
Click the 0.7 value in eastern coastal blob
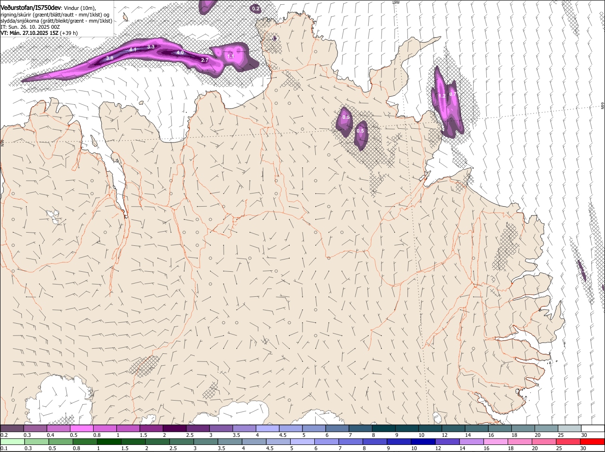click(x=453, y=94)
